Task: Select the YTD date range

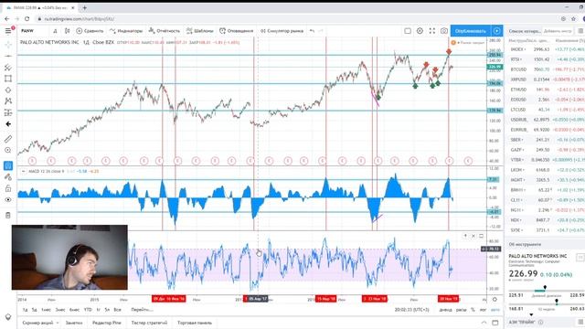Action: pyautogui.click(x=88, y=310)
